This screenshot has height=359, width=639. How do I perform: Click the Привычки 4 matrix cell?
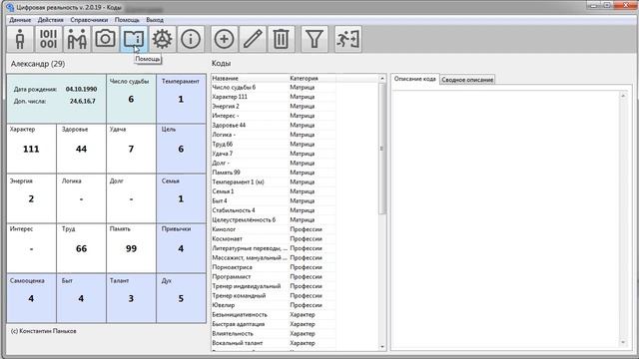click(x=181, y=248)
